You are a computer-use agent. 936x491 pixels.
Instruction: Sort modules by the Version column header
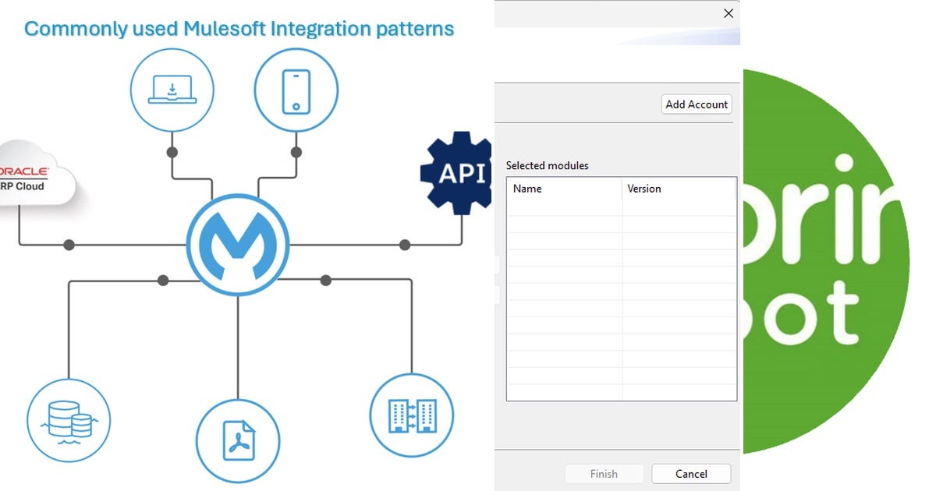click(x=643, y=189)
